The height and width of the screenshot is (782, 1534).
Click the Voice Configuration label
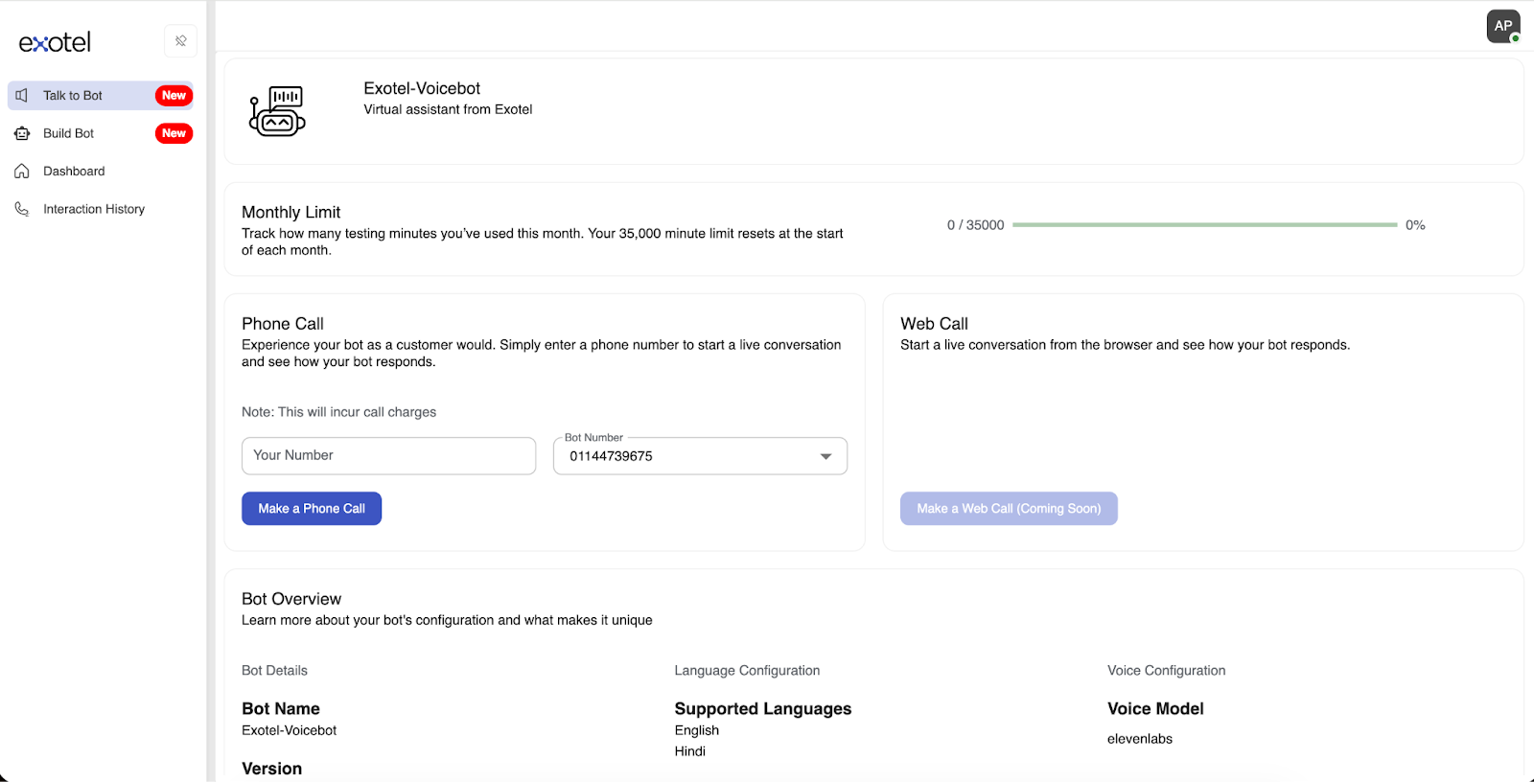tap(1166, 671)
